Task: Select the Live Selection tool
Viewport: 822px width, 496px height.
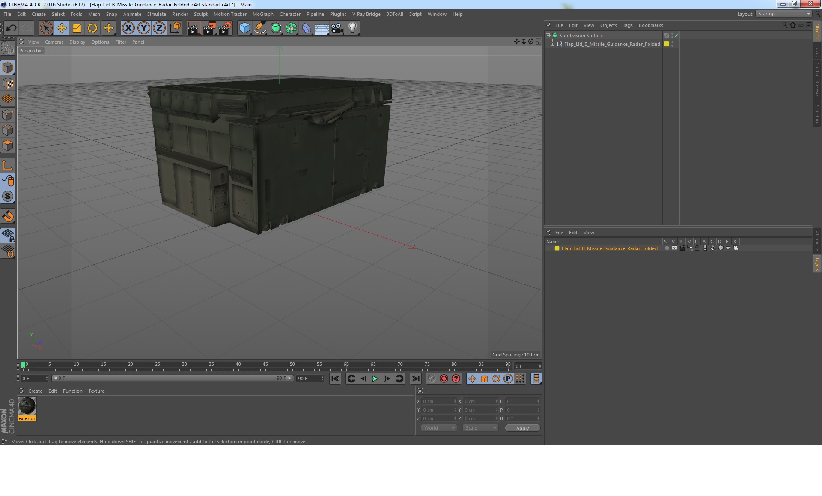Action: [46, 28]
